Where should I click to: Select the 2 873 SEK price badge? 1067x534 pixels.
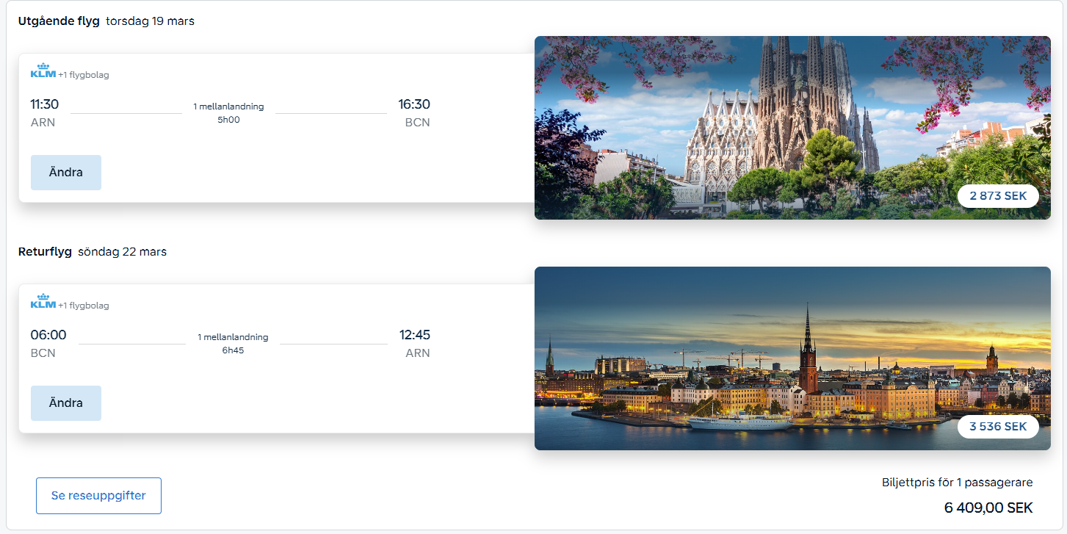tap(998, 196)
